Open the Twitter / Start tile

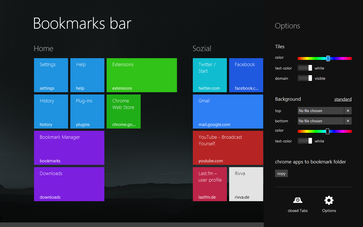pyautogui.click(x=210, y=75)
